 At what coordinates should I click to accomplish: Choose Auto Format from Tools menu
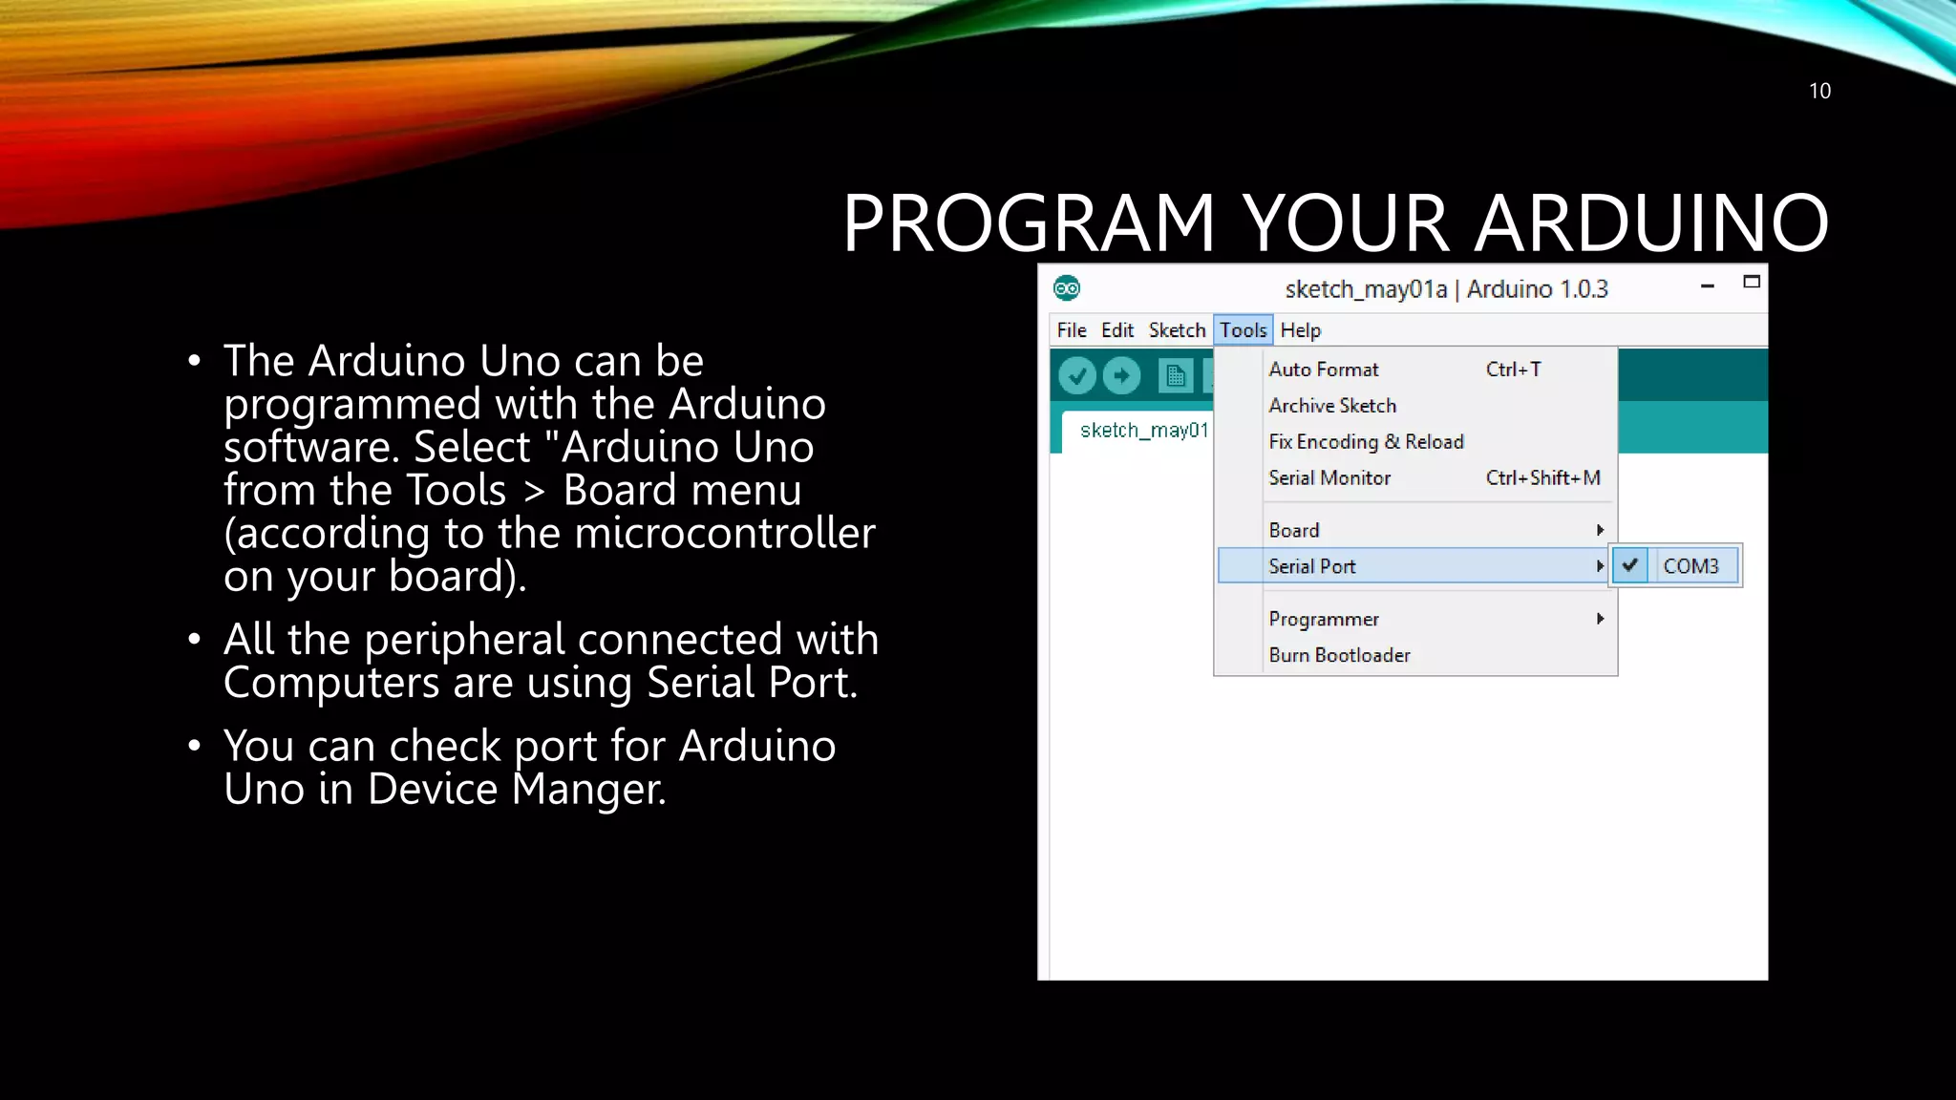pyautogui.click(x=1416, y=370)
